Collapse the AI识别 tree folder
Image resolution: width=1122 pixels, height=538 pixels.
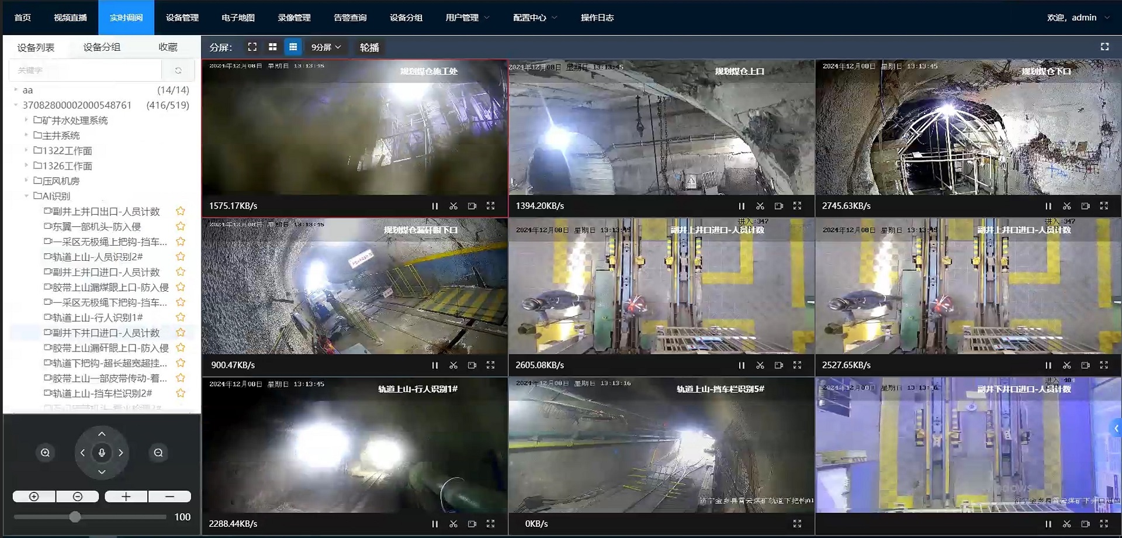(26, 196)
